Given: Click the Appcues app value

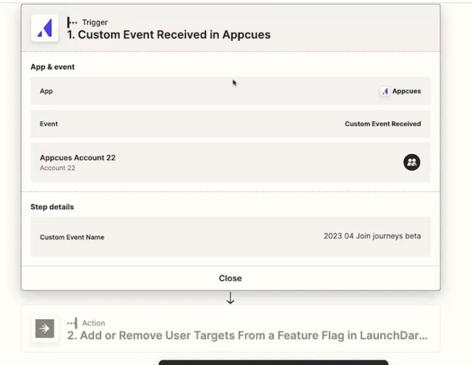Looking at the screenshot, I should tap(407, 91).
